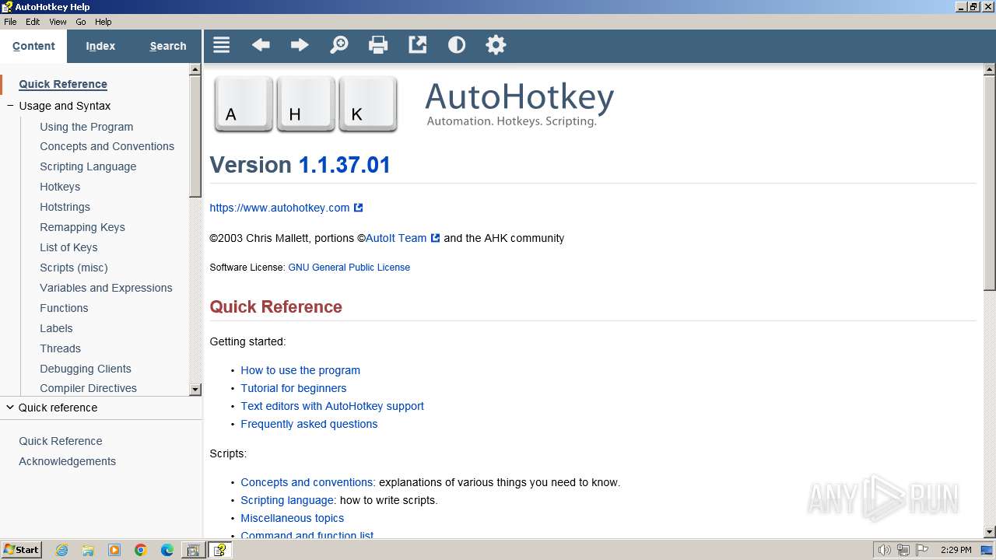This screenshot has height=560, width=996.
Task: Open the Labels topic
Action: [x=56, y=328]
